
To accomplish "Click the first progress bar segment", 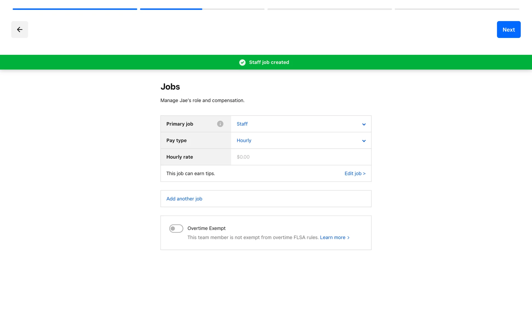I will [x=75, y=9].
